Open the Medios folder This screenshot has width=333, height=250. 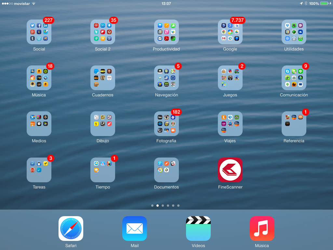click(39, 124)
